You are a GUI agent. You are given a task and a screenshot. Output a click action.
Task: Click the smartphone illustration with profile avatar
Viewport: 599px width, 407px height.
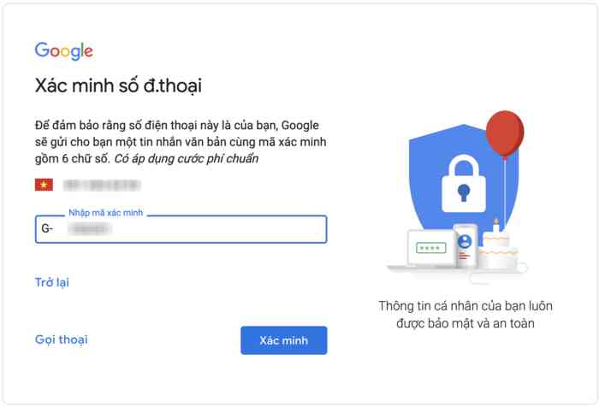click(465, 245)
